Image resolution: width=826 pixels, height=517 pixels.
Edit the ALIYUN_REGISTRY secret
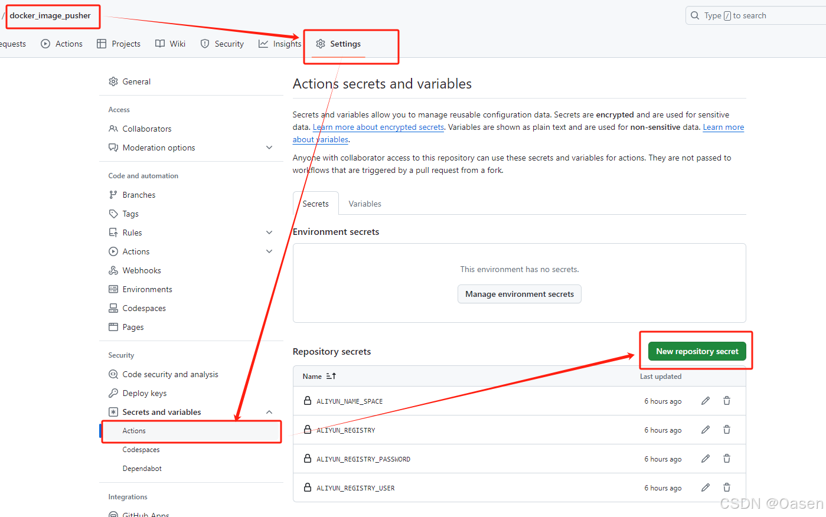(x=706, y=430)
